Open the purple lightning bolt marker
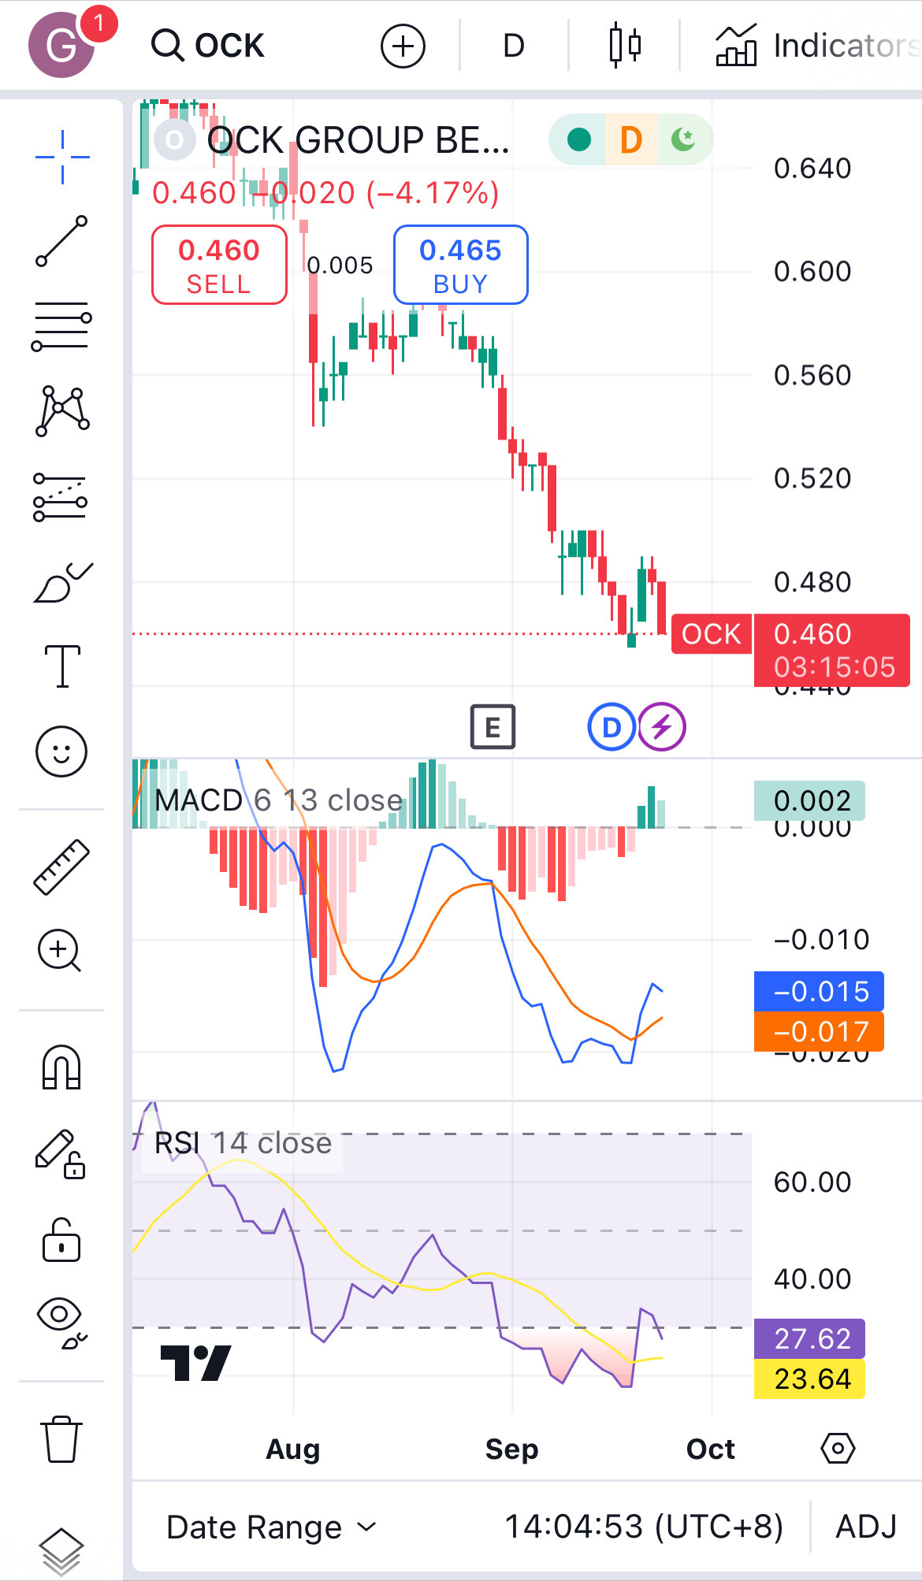 click(x=662, y=726)
